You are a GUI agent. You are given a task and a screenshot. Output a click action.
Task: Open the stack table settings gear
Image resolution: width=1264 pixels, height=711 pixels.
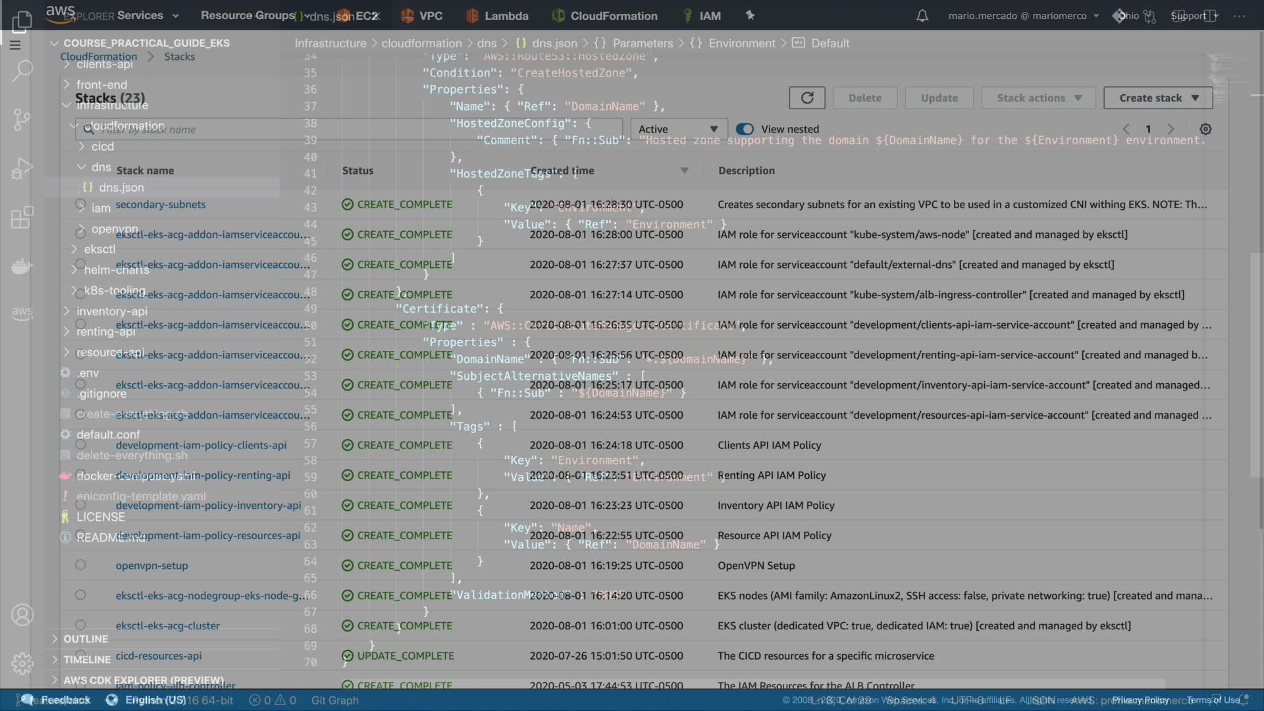pos(1205,130)
